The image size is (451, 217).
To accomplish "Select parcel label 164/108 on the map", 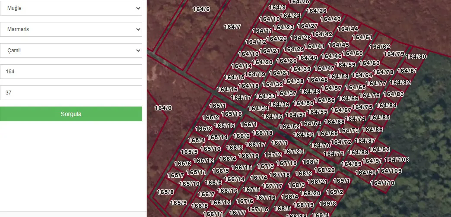I will tap(397, 160).
